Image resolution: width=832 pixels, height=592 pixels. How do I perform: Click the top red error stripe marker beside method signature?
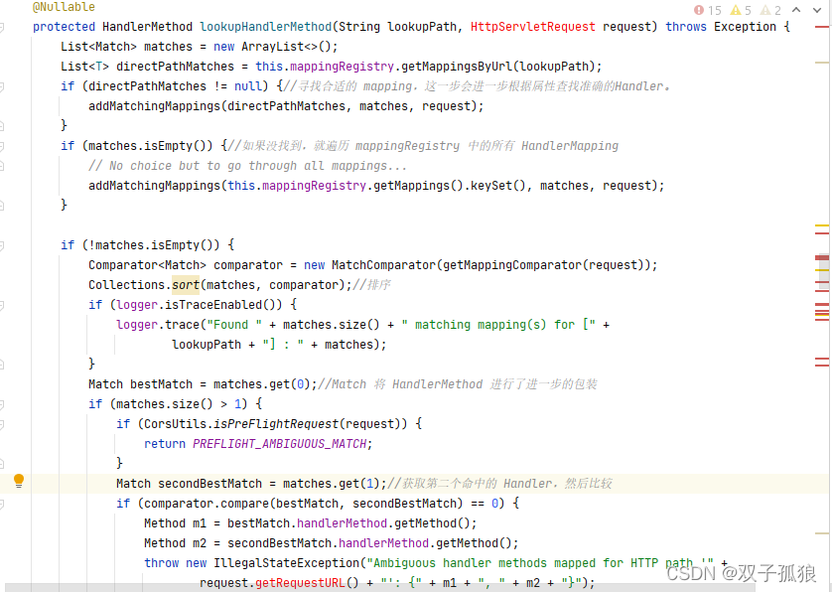[x=822, y=27]
